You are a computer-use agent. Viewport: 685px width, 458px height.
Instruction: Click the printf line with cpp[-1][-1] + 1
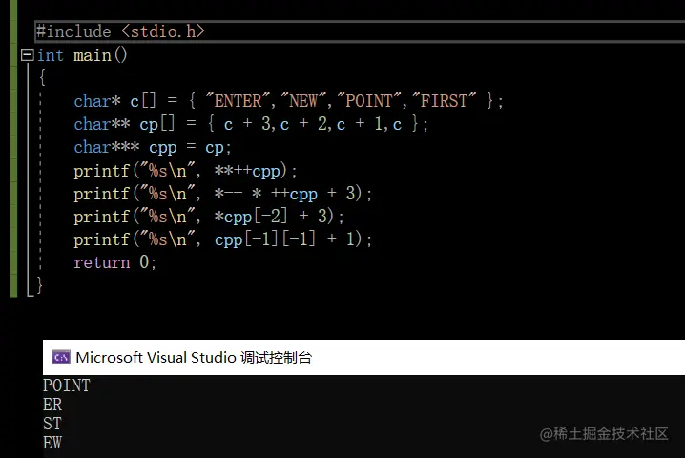click(223, 239)
